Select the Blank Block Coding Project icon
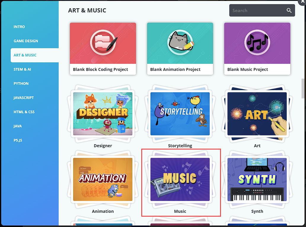The width and height of the screenshot is (306, 227). 103,42
